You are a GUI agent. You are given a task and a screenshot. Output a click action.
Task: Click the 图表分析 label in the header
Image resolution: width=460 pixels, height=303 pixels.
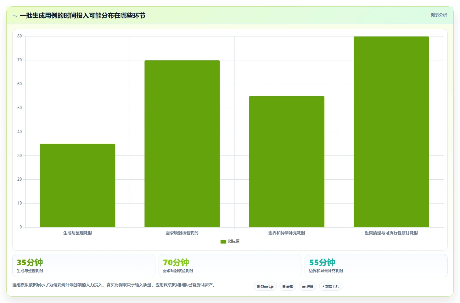coord(439,15)
